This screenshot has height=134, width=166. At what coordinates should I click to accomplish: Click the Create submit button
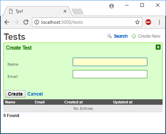pos(15,94)
